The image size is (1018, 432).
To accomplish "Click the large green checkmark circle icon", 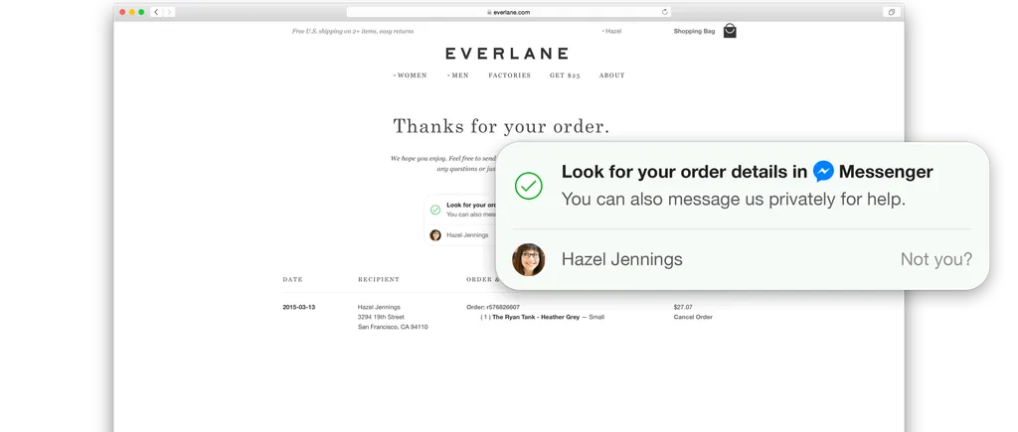I will tap(529, 186).
